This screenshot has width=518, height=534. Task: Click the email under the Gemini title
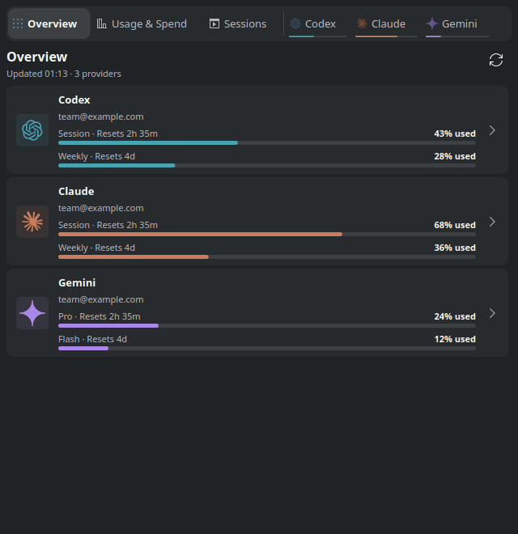point(101,299)
